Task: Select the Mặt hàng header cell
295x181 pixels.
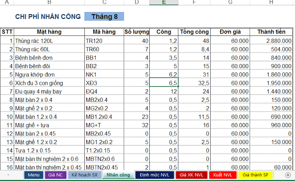Action: pyautogui.click(x=49, y=32)
